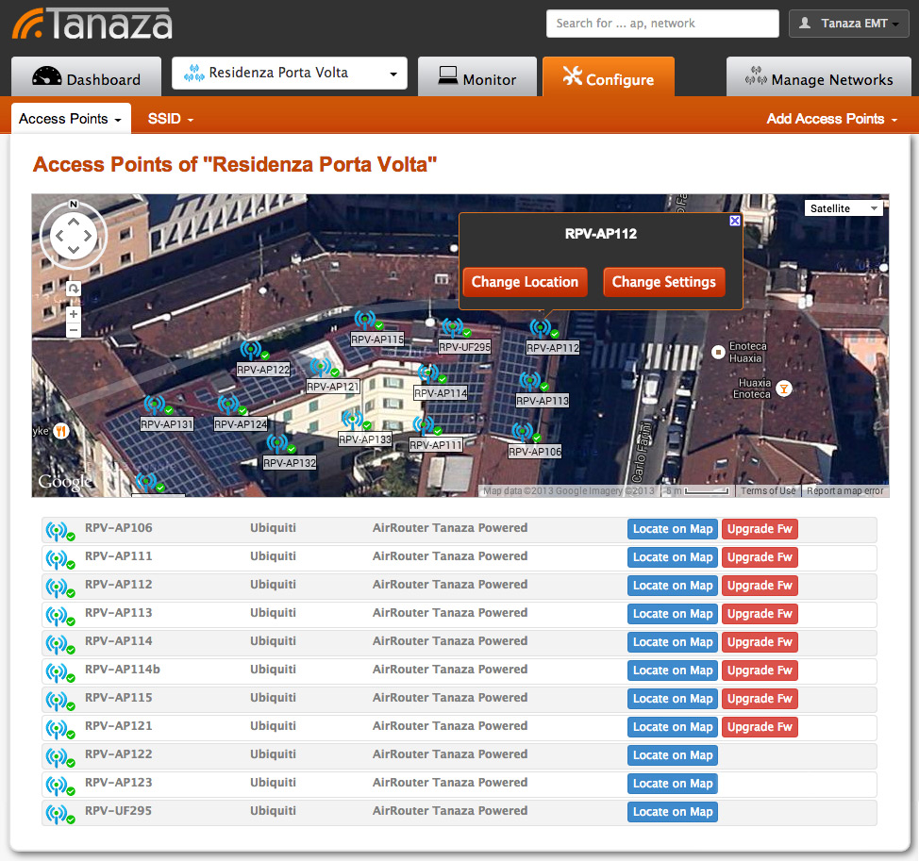This screenshot has height=861, width=919.
Task: Click the RPV-AP122 marker icon on map
Action: tap(253, 350)
